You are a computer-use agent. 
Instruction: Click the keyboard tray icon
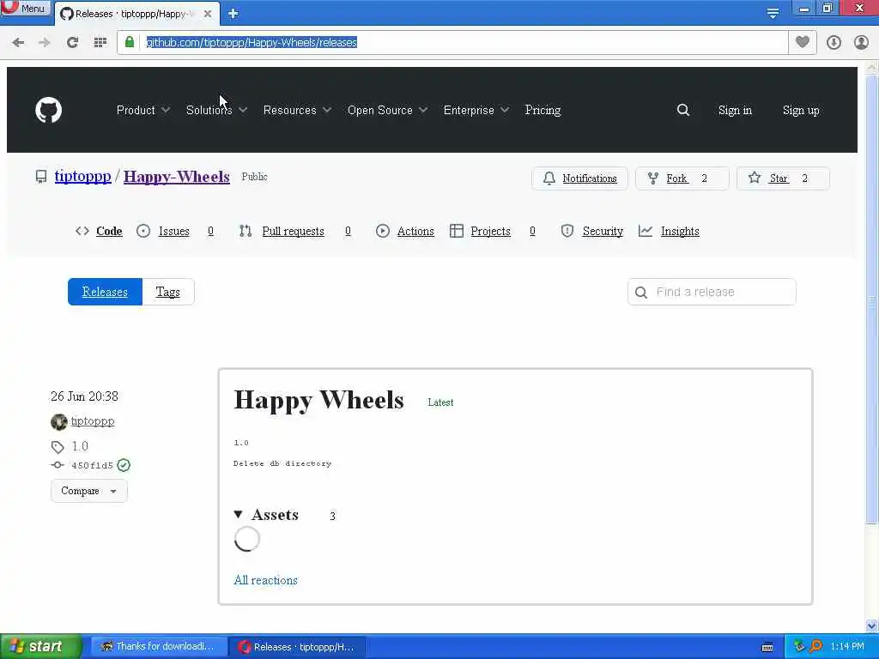767,647
